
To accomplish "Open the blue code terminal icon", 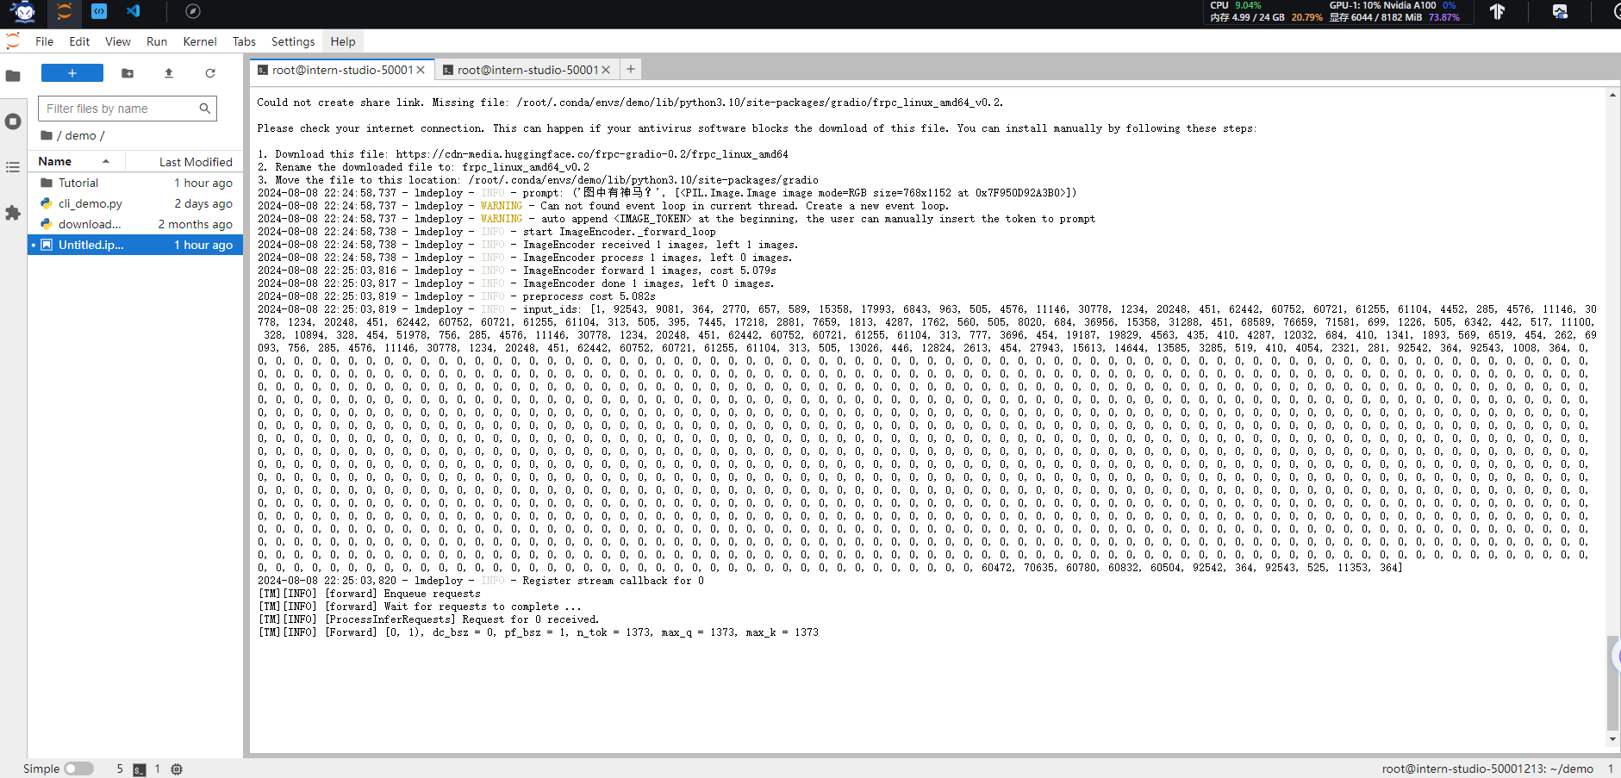I will (x=99, y=11).
